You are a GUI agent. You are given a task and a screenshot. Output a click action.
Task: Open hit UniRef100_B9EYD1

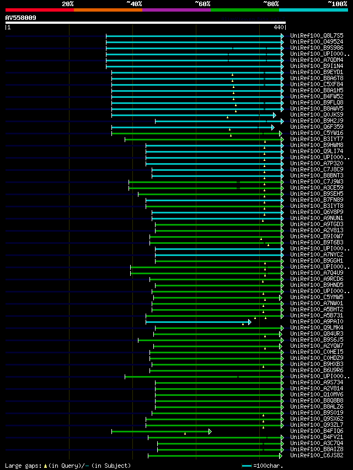317,72
